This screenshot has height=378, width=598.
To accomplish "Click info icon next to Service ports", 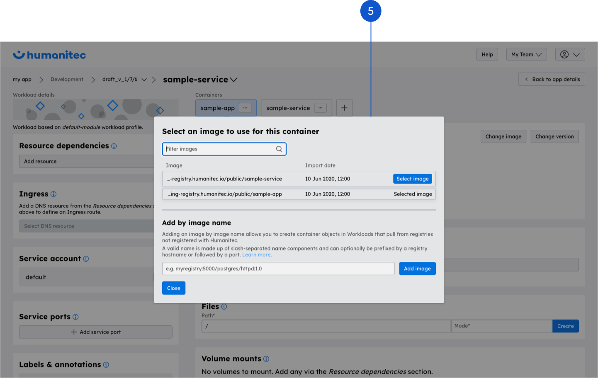I will [x=75, y=317].
